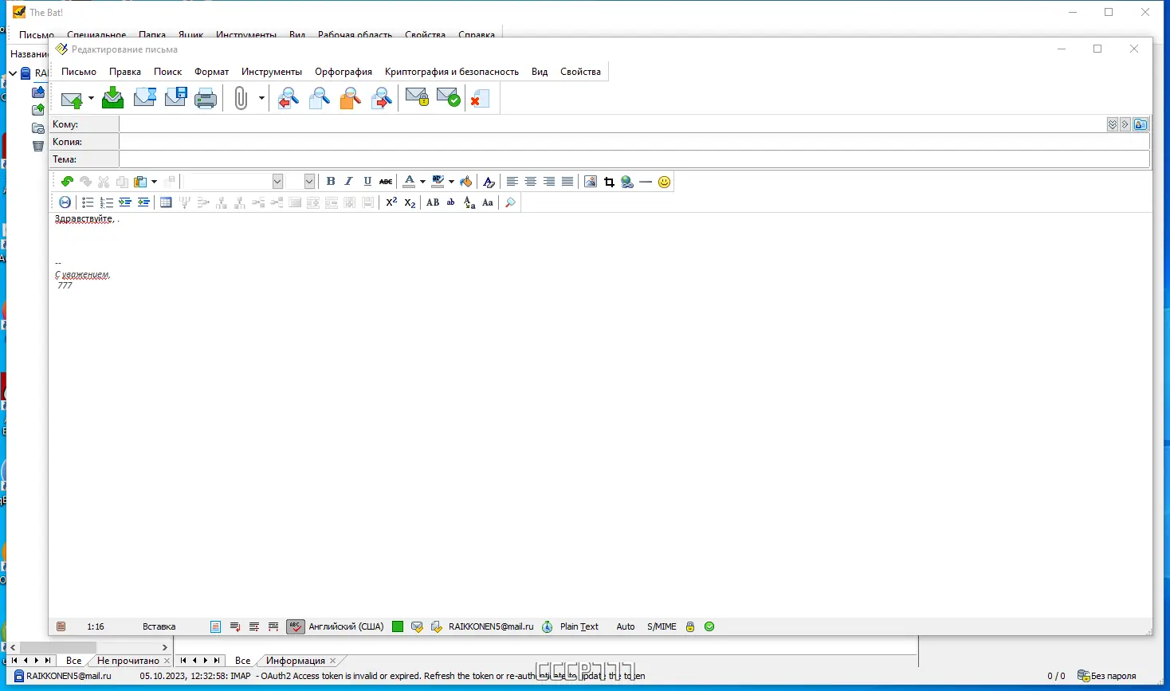Apply superscript X² formatting
Screen dimensions: 1170x691
[x=391, y=202]
